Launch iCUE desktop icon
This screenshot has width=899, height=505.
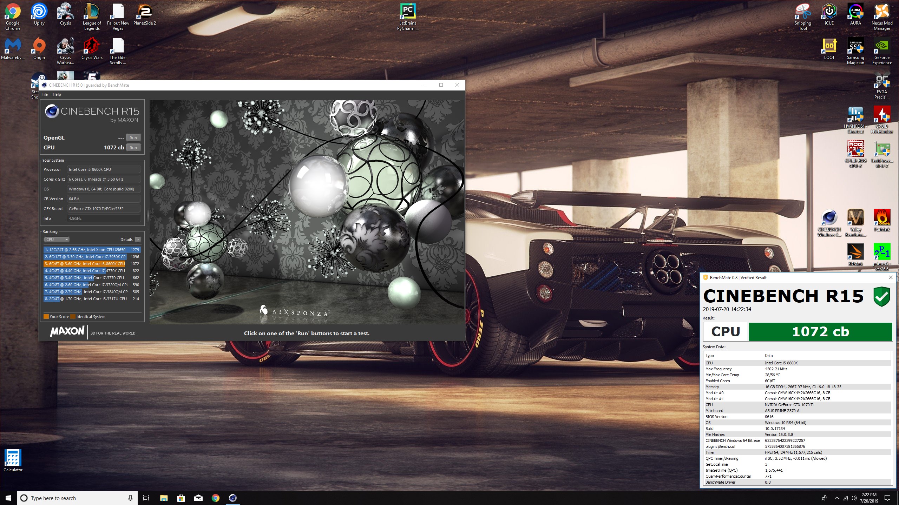tap(829, 15)
